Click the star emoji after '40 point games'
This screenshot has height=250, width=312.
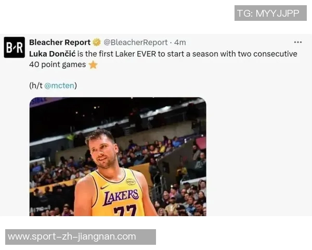[93, 65]
